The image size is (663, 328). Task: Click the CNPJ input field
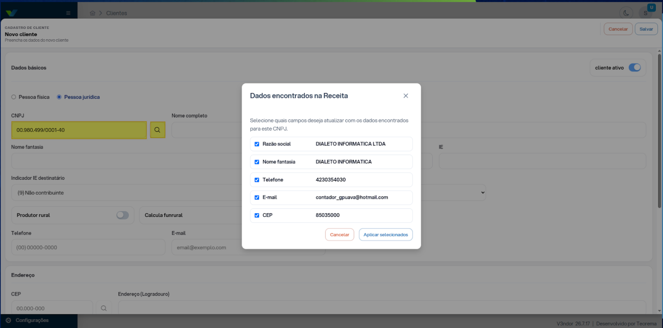click(x=79, y=130)
